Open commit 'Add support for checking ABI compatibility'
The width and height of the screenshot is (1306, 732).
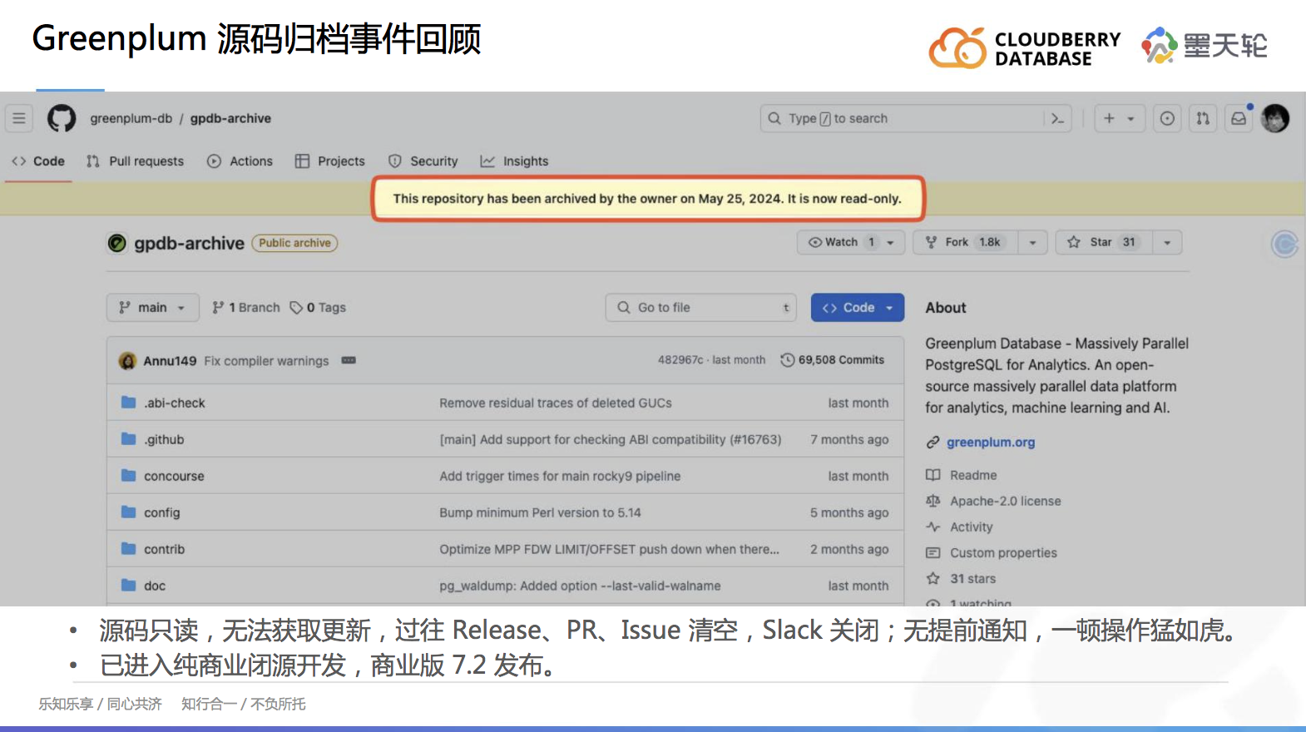611,439
